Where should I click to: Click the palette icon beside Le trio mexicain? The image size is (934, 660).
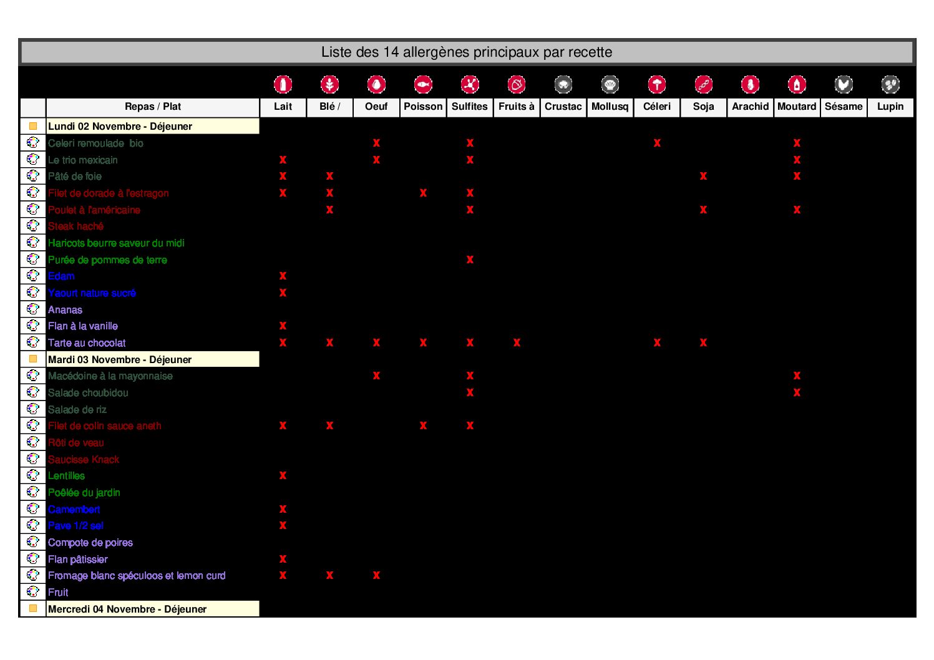tap(33, 160)
